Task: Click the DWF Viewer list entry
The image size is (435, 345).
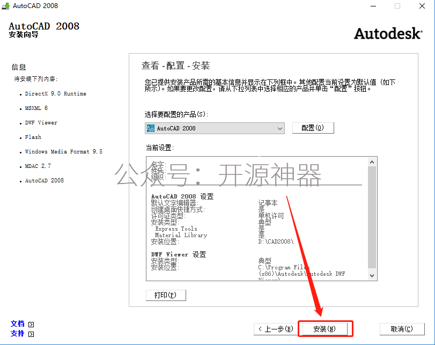Action: [x=41, y=122]
